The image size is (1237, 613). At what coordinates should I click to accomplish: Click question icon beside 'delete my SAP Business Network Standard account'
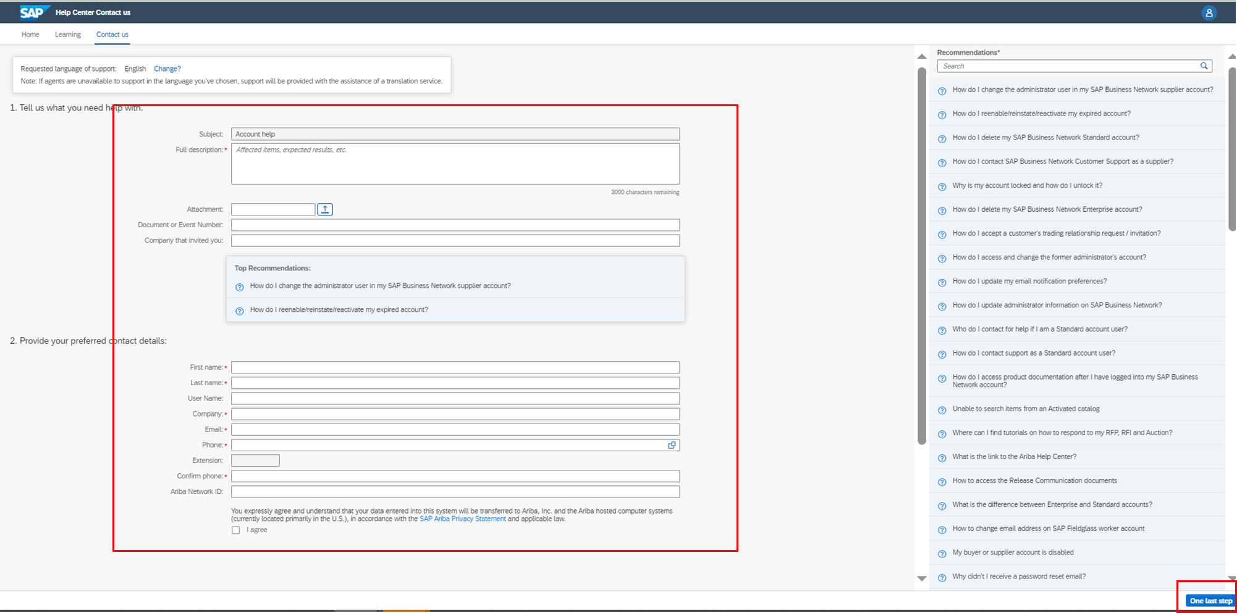(x=942, y=139)
